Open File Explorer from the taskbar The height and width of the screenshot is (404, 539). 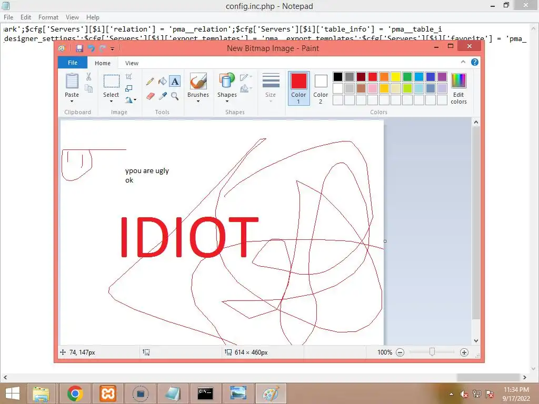click(41, 393)
